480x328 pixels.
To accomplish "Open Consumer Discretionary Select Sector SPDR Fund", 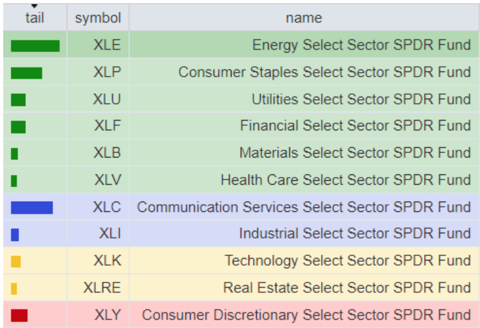I will pos(306,315).
